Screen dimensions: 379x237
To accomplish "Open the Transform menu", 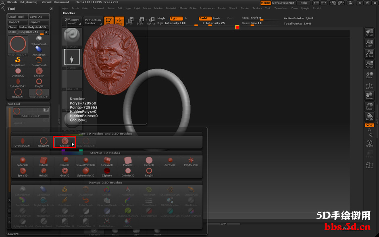I will 281,8.
